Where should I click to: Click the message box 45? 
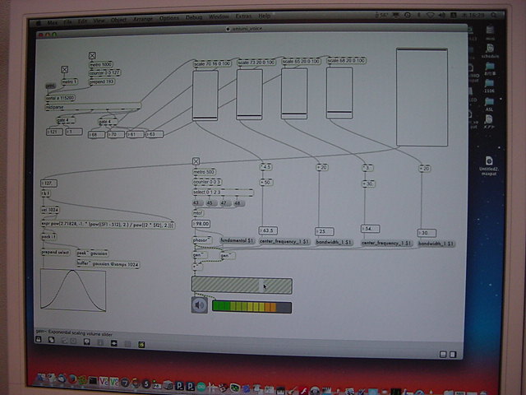210,203
